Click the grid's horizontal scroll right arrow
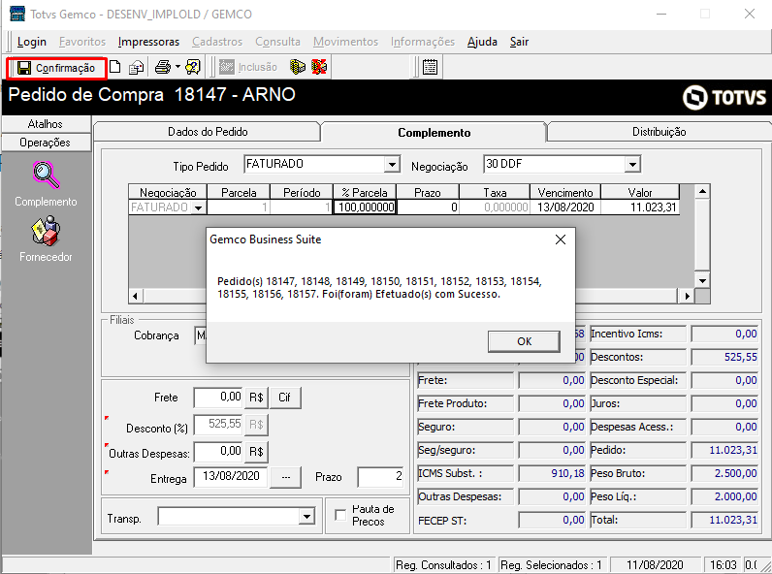772x574 pixels. (687, 296)
